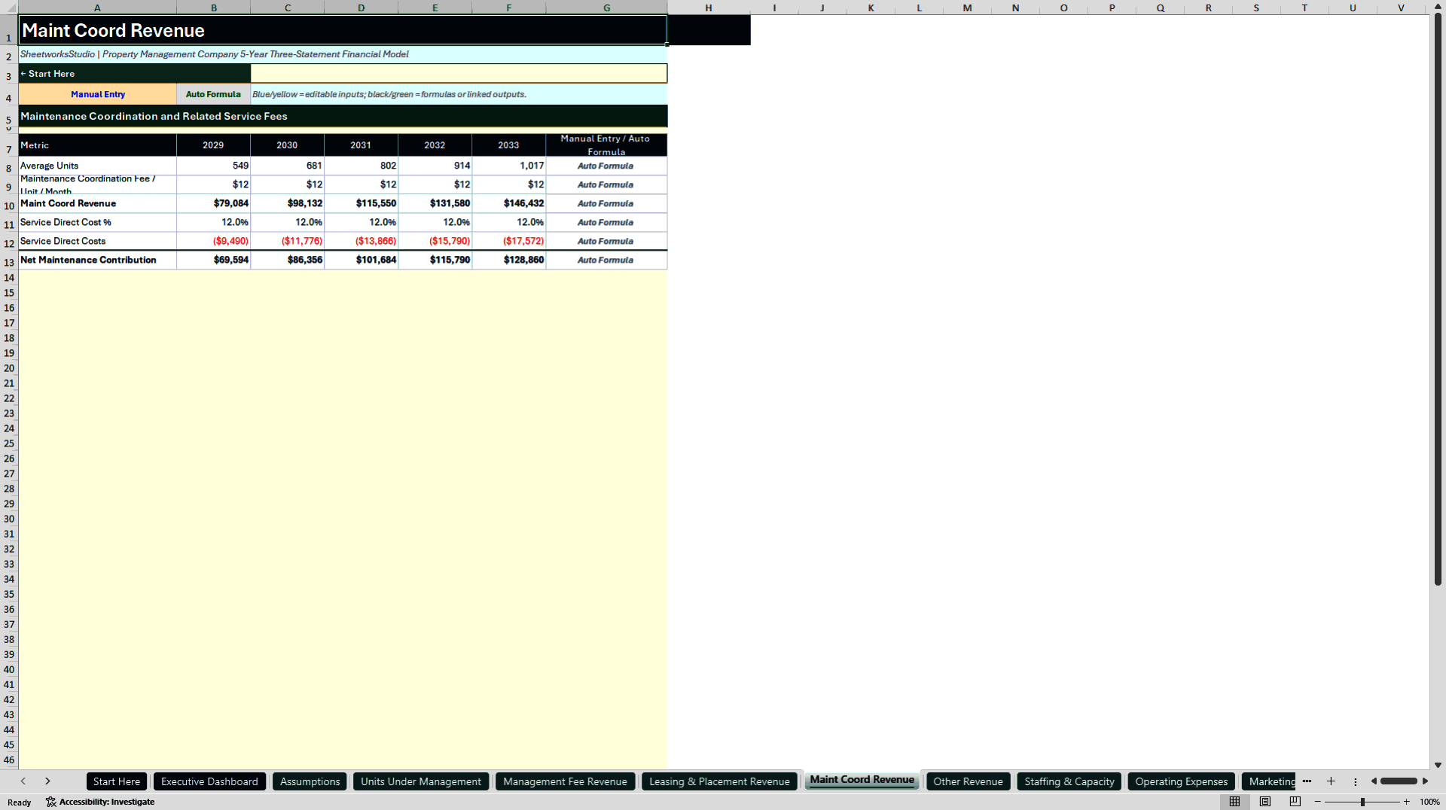Select the Manual Entry legend cell
The height and width of the screenshot is (810, 1446).
pos(97,94)
